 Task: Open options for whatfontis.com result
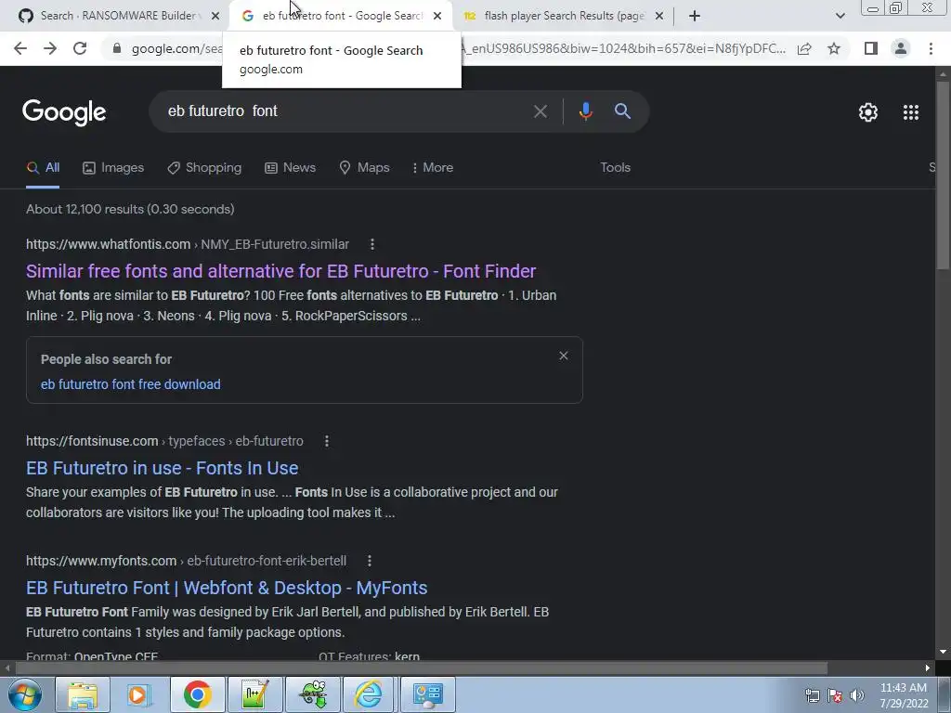372,244
